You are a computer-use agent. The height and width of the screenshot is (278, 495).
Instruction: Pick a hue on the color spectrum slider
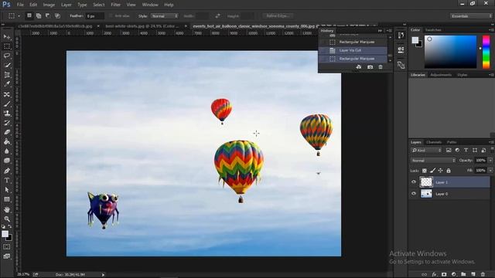(486, 52)
